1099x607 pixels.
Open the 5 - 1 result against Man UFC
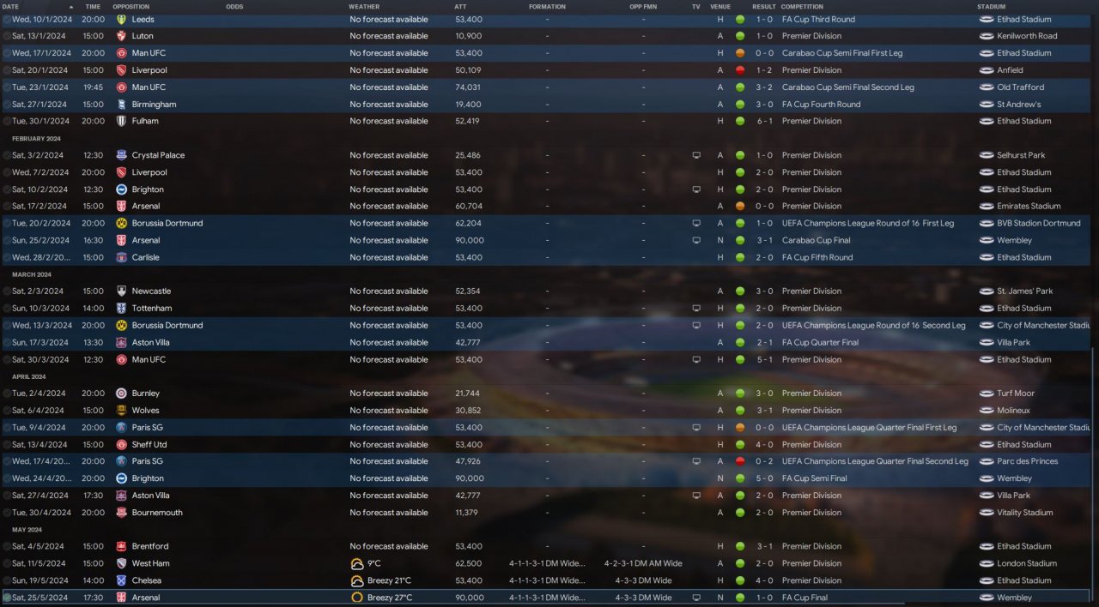[764, 359]
